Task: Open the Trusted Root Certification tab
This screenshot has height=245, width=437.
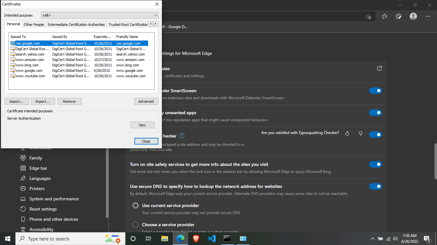Action: tap(128, 25)
